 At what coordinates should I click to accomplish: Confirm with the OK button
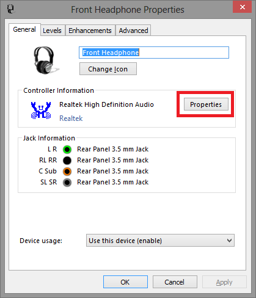point(125,282)
